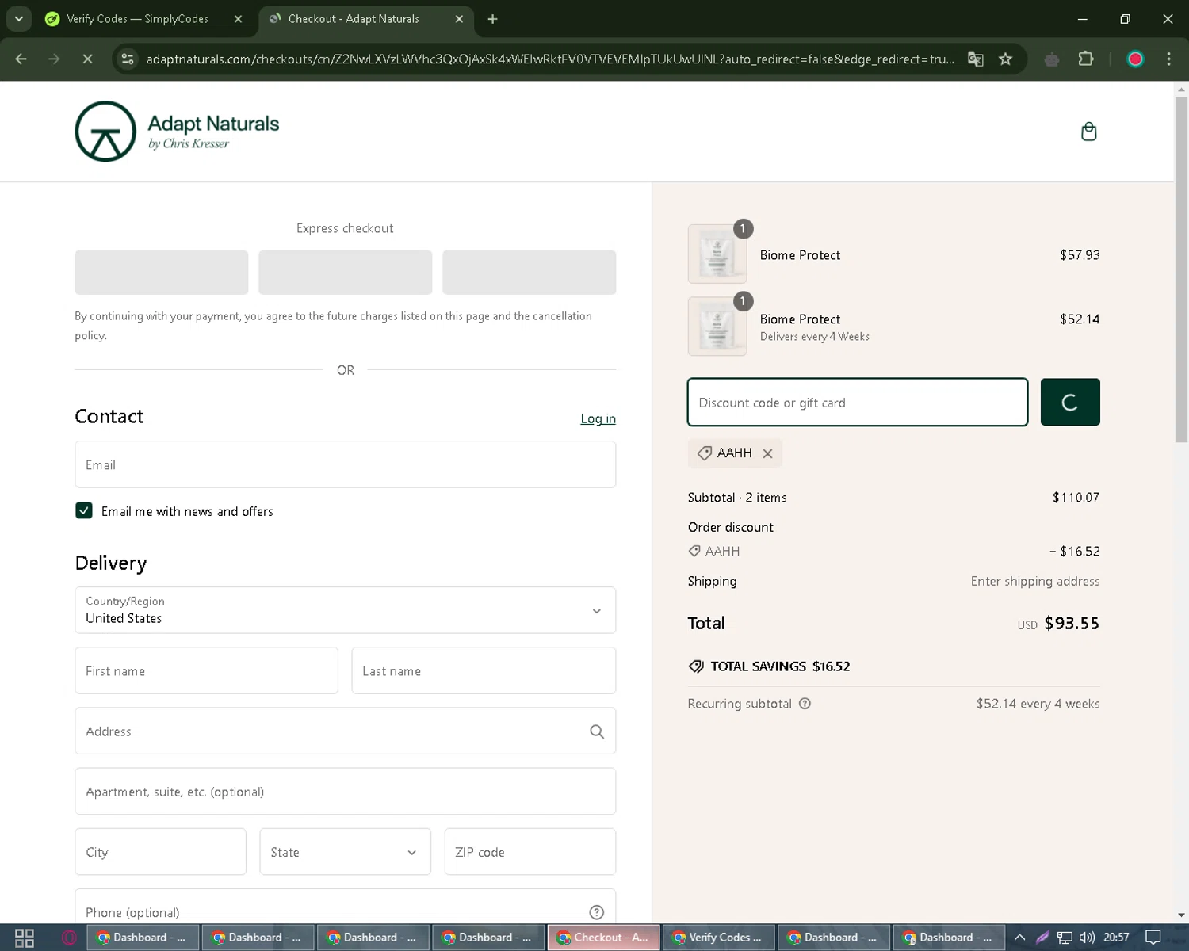1189x951 pixels.
Task: Switch to Verify Codes — SimplyCodes tab
Action: click(138, 19)
